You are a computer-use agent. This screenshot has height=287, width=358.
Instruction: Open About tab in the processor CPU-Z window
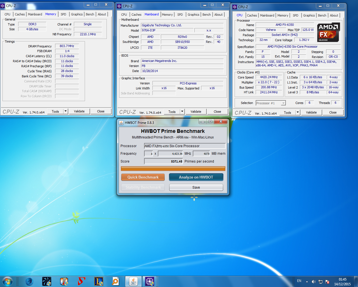[334, 15]
